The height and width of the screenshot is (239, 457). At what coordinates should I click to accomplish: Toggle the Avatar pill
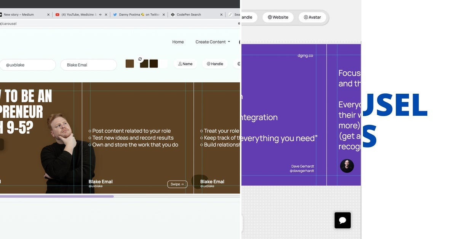312,17
